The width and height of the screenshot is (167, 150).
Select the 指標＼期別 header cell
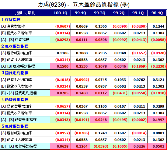click(x=25, y=13)
